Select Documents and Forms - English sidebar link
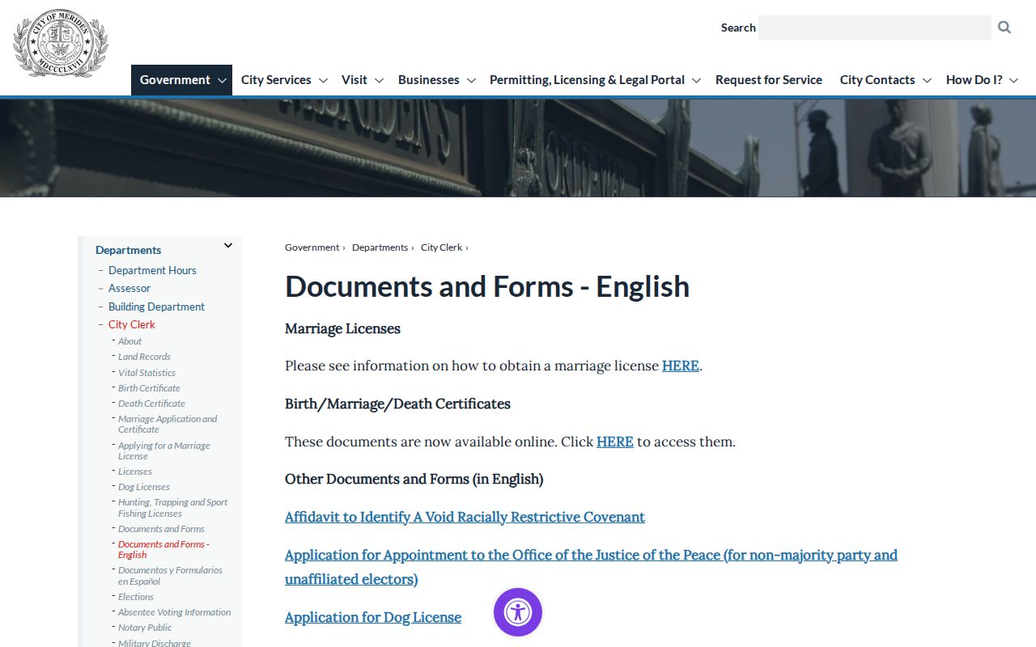The width and height of the screenshot is (1036, 647). [163, 549]
